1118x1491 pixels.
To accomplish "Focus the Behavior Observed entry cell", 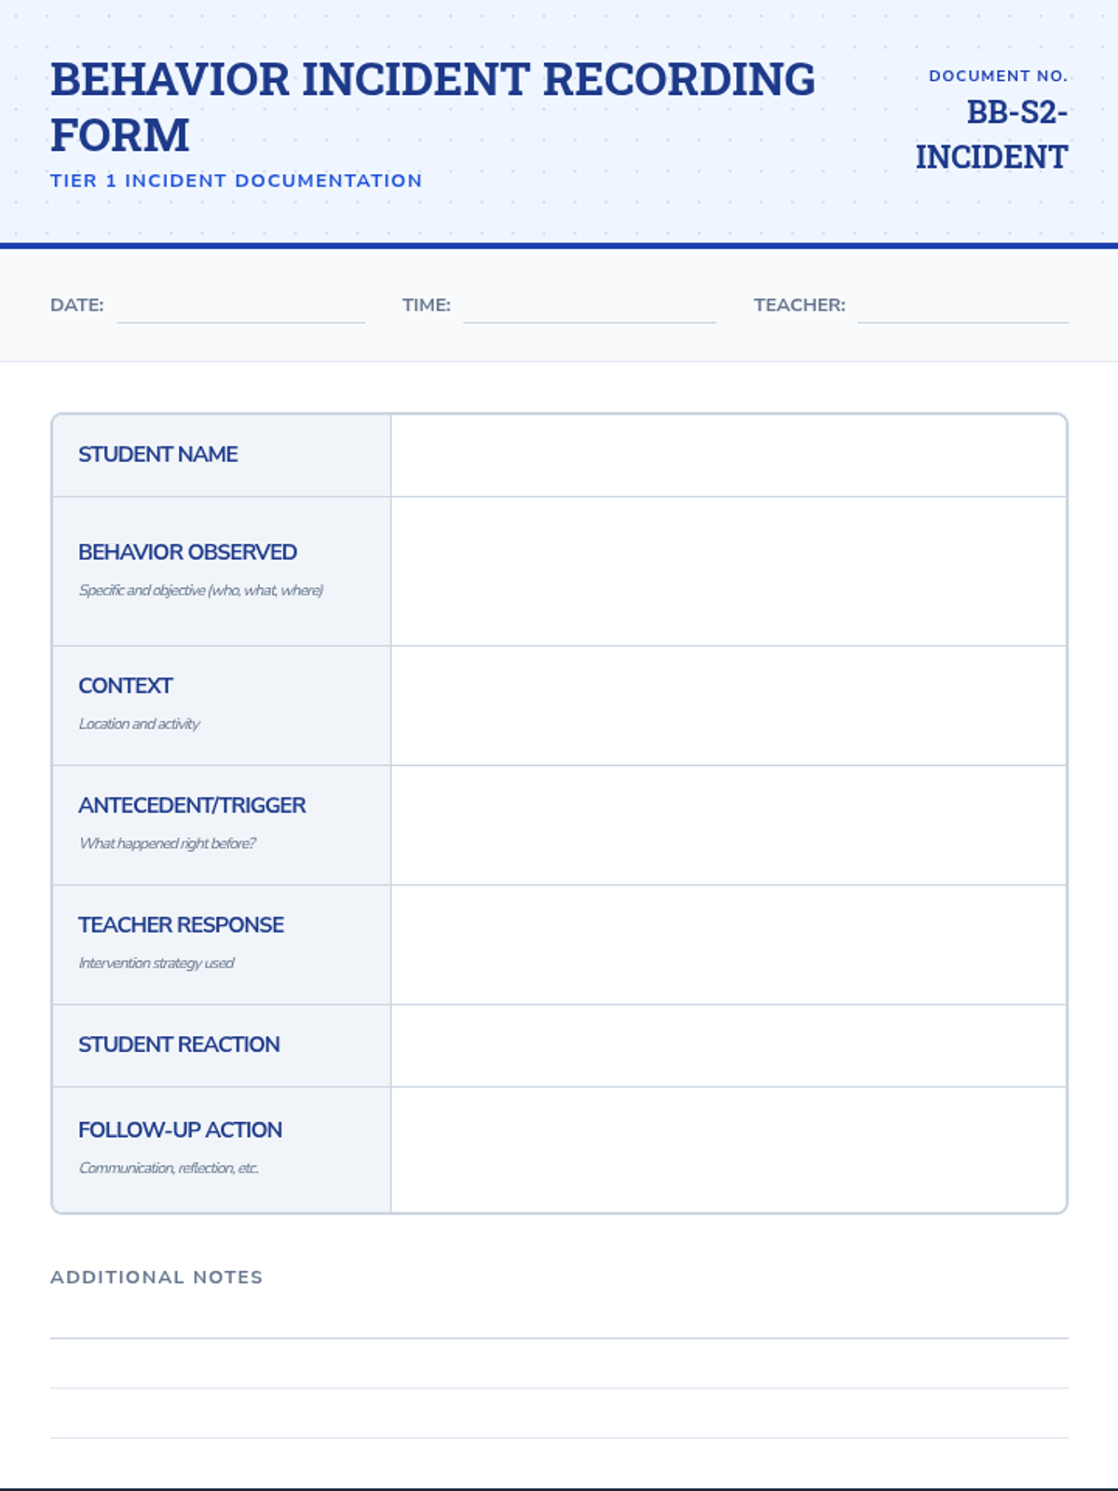I will [729, 571].
